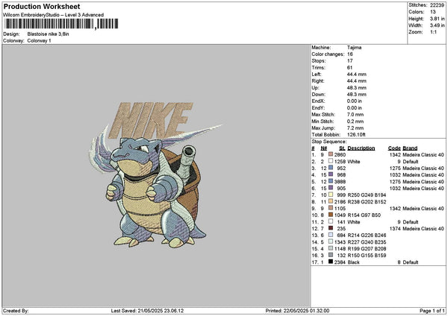The height and width of the screenshot is (316, 448).
Task: Click the barcode under the worksheet title
Action: 61,24
